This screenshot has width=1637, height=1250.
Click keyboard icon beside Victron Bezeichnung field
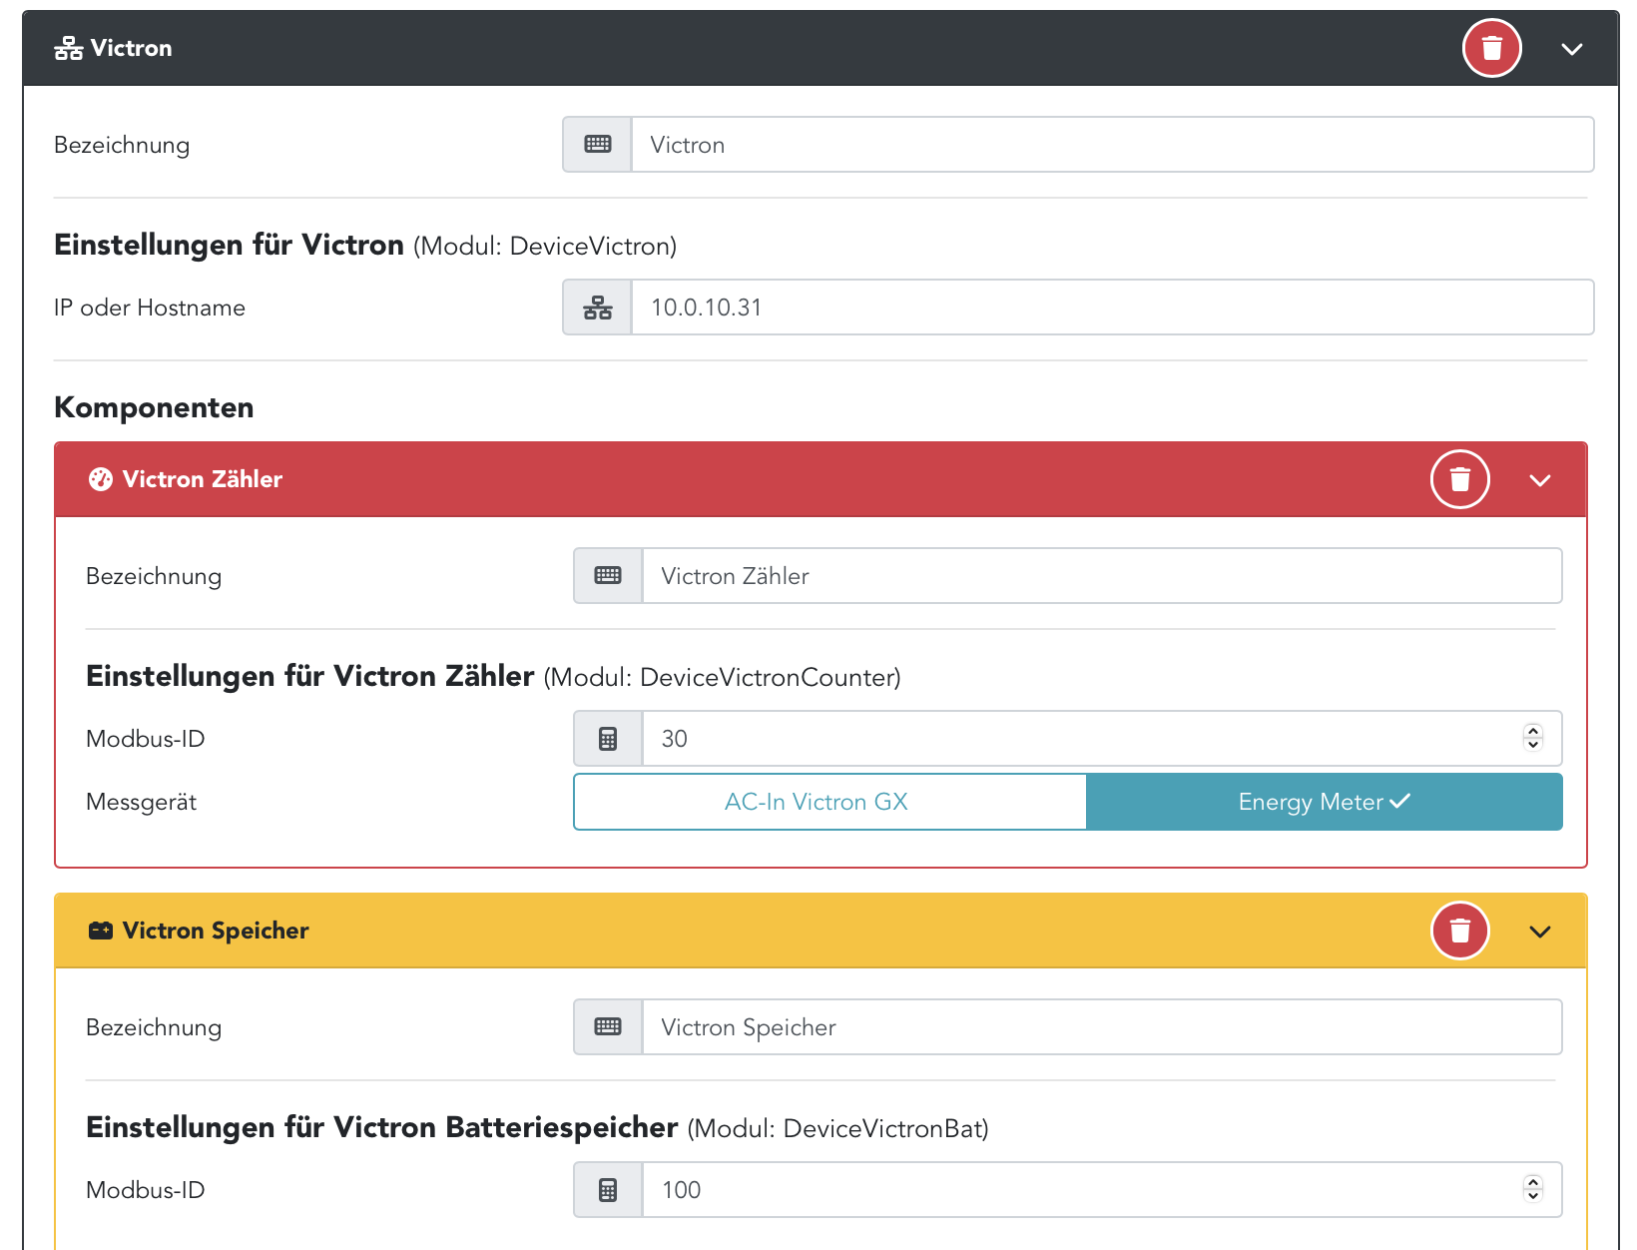coord(598,145)
